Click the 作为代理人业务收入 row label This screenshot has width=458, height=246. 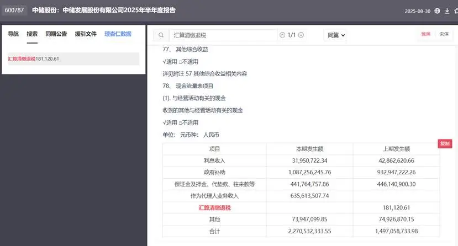tap(214, 196)
